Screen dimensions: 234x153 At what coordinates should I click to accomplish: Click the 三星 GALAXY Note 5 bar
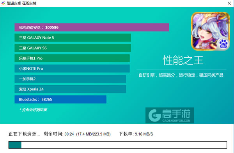[x=73, y=38]
